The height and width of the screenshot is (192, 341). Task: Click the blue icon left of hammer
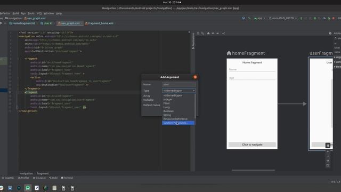click(x=243, y=18)
